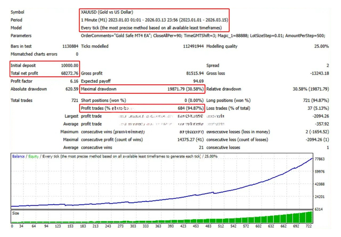Select the Maximal drawdown value 19871.79 (30.58%)

[x=186, y=89]
